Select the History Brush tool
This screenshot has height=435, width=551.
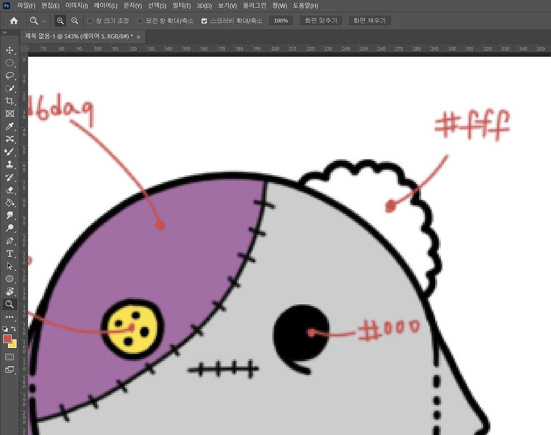(x=9, y=177)
